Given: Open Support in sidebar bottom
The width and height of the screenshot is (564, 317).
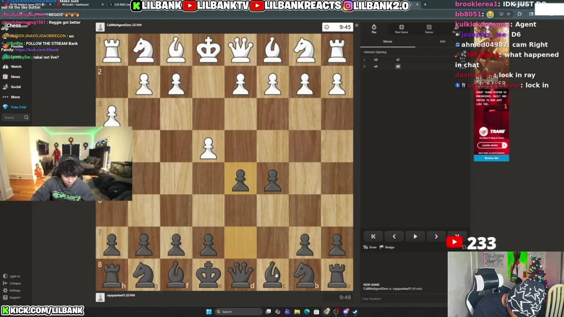Looking at the screenshot, I should [11, 298].
